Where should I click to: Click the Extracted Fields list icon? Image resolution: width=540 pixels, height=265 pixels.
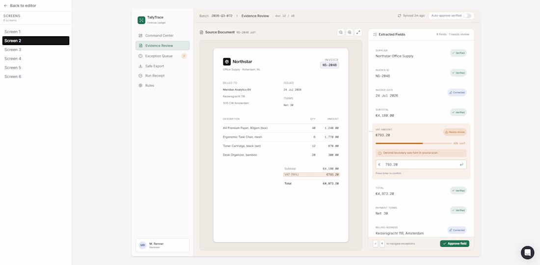(375, 34)
